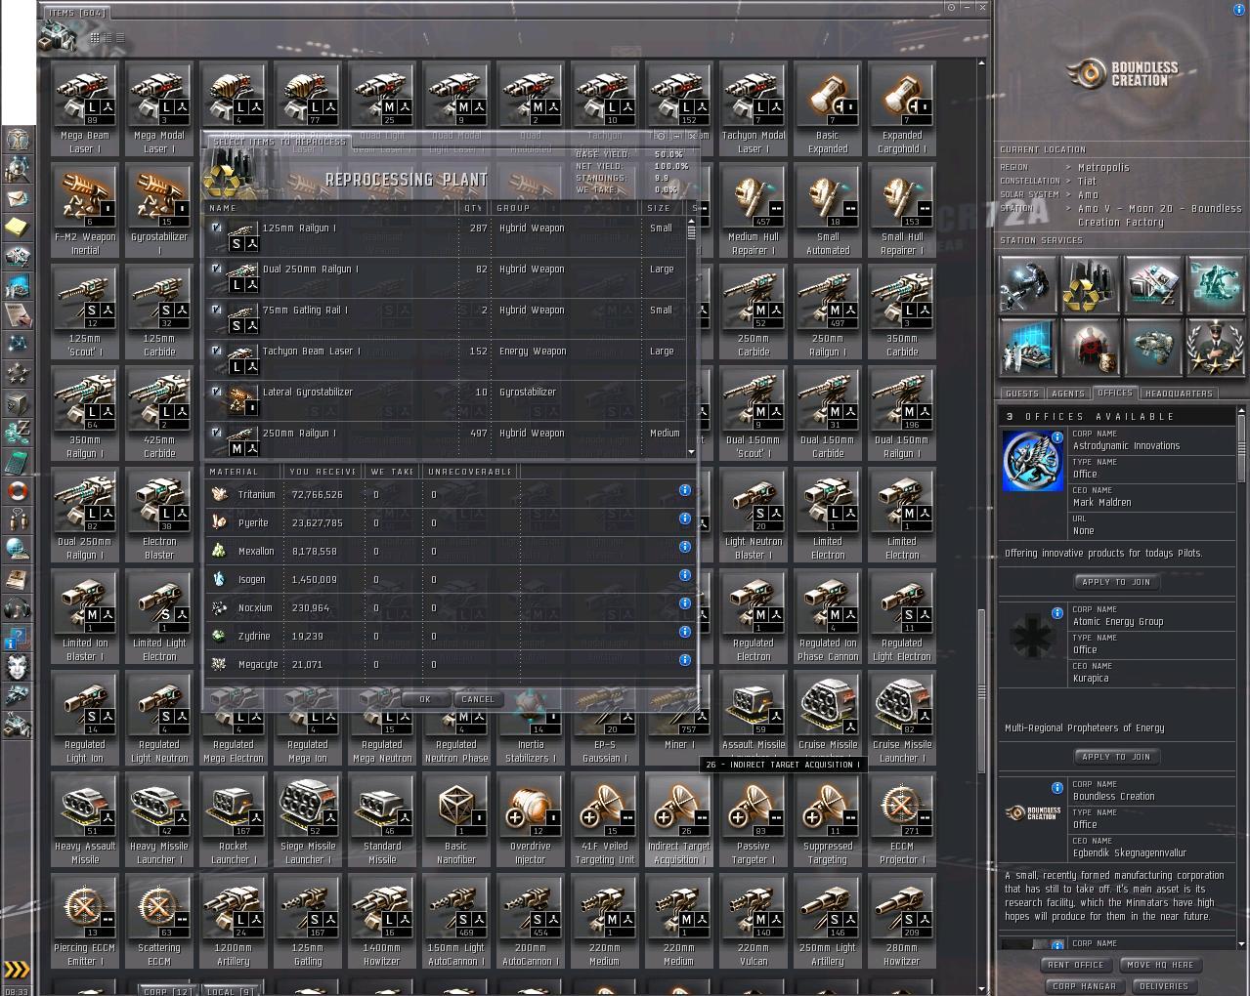Click reprocess list scroll-up arrow
This screenshot has height=996, width=1250.
click(x=691, y=221)
